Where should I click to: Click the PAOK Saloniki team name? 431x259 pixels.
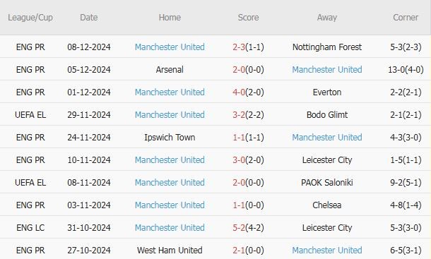pyautogui.click(x=327, y=182)
